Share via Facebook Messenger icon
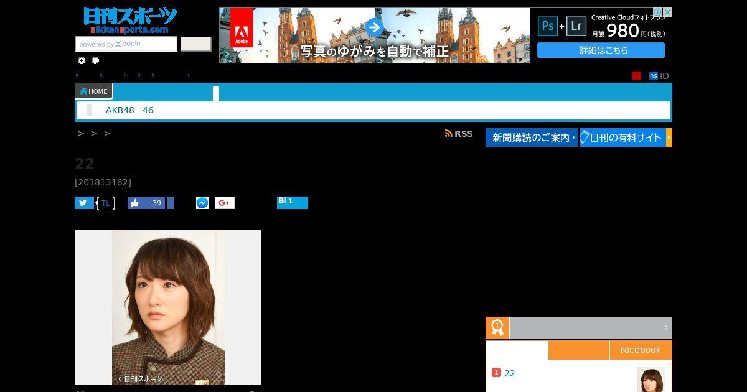The height and width of the screenshot is (392, 747). pos(202,203)
